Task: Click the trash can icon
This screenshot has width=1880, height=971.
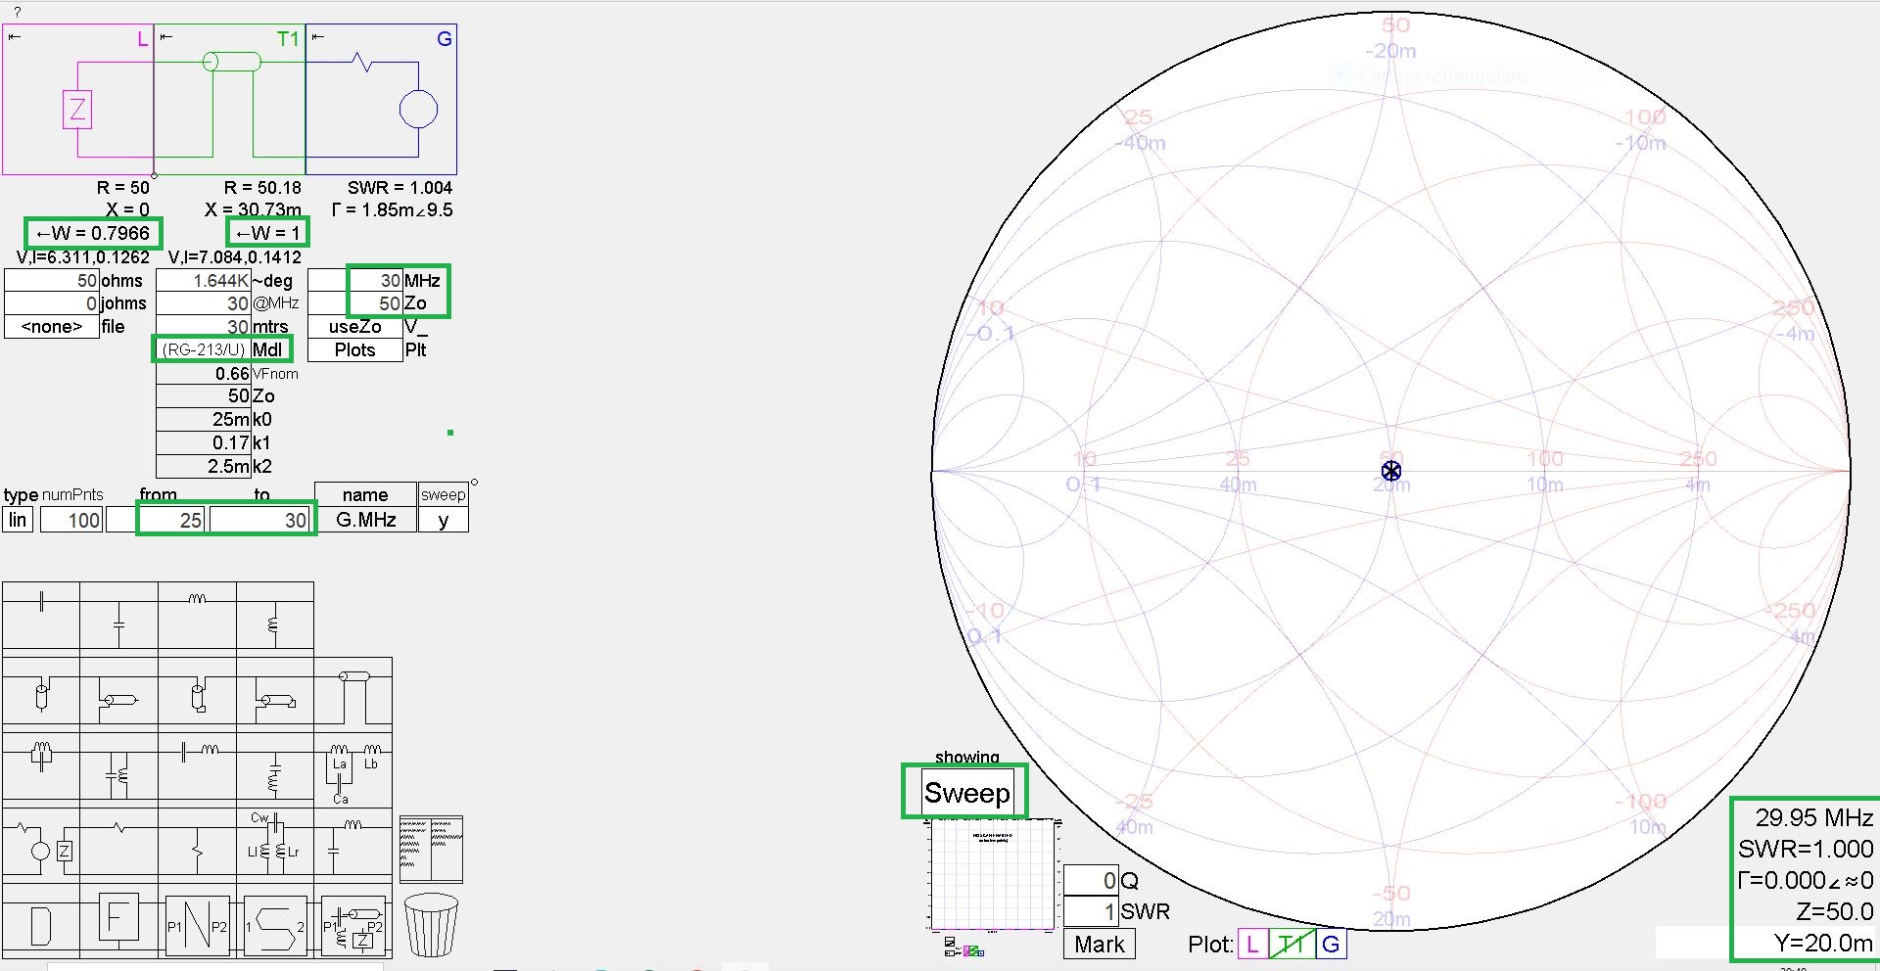Action: [x=431, y=925]
